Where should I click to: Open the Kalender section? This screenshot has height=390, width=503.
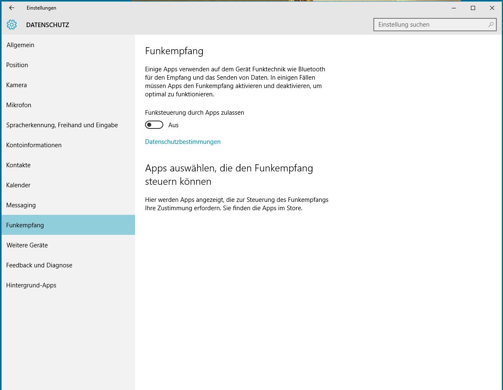pyautogui.click(x=68, y=185)
